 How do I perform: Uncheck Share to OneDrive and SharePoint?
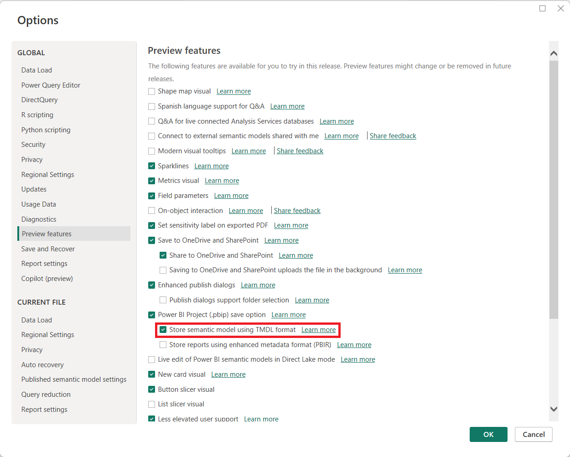(163, 255)
